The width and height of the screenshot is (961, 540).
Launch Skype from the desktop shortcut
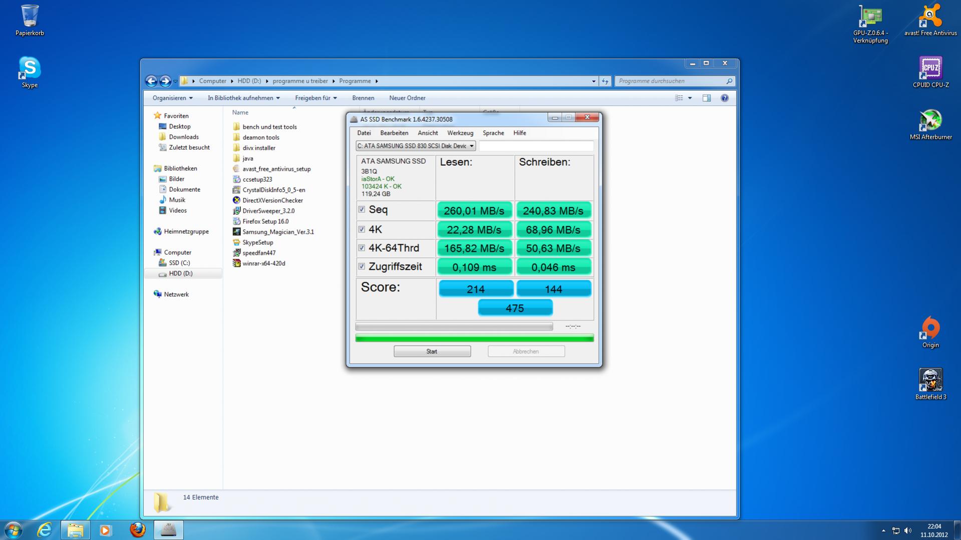(x=30, y=72)
